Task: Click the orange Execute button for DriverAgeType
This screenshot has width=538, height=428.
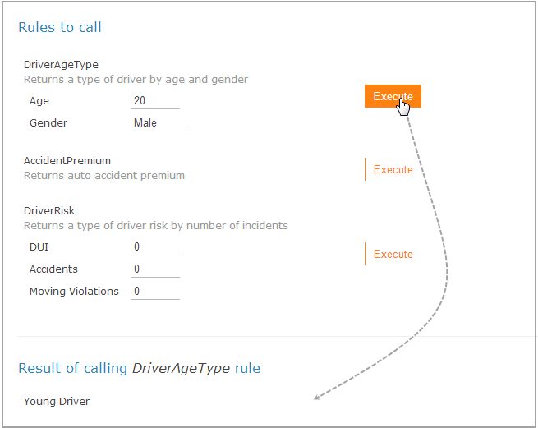Action: click(x=392, y=96)
